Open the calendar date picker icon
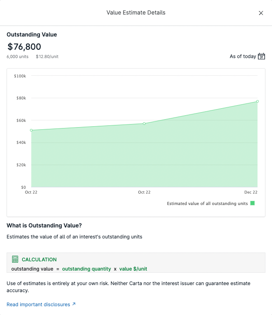Screen dimensions: 272x315 (x=261, y=56)
